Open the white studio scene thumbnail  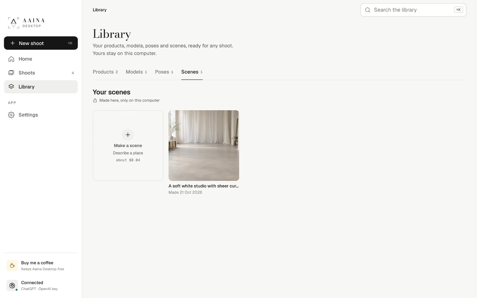(x=204, y=145)
